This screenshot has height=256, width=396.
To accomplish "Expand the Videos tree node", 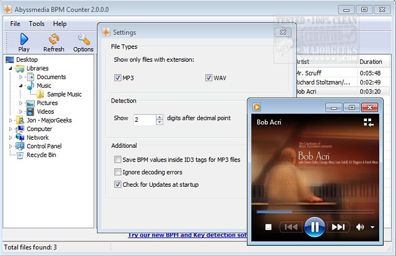I will (20, 111).
